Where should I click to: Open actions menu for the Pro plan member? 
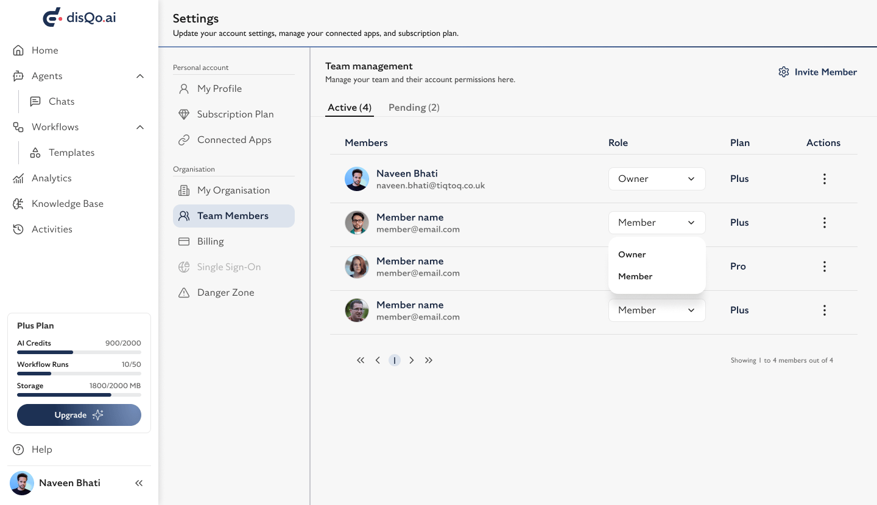825,266
